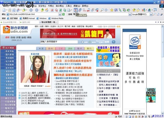Viewport: 164px width, 118px height.
Task: Open the Google(繁體中文) search engine dropdown
Action: 151,14
